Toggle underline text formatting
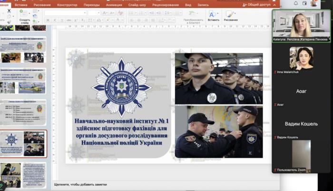 (62, 20)
